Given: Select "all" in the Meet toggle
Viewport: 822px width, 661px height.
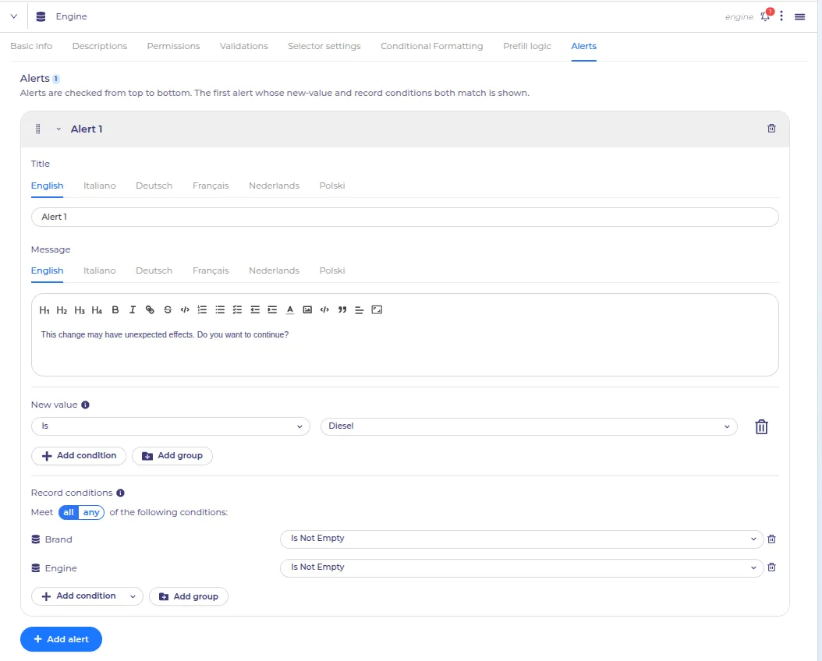Looking at the screenshot, I should [x=69, y=512].
